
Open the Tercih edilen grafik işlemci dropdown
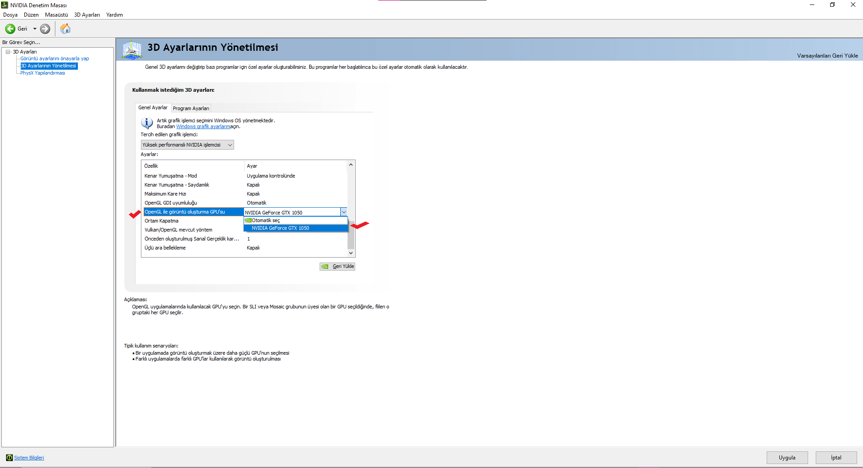tap(187, 145)
